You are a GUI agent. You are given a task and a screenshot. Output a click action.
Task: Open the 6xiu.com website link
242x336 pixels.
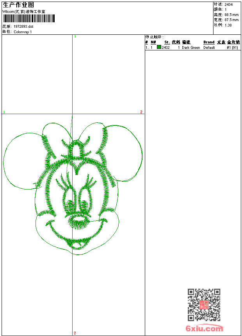[x=204, y=329]
